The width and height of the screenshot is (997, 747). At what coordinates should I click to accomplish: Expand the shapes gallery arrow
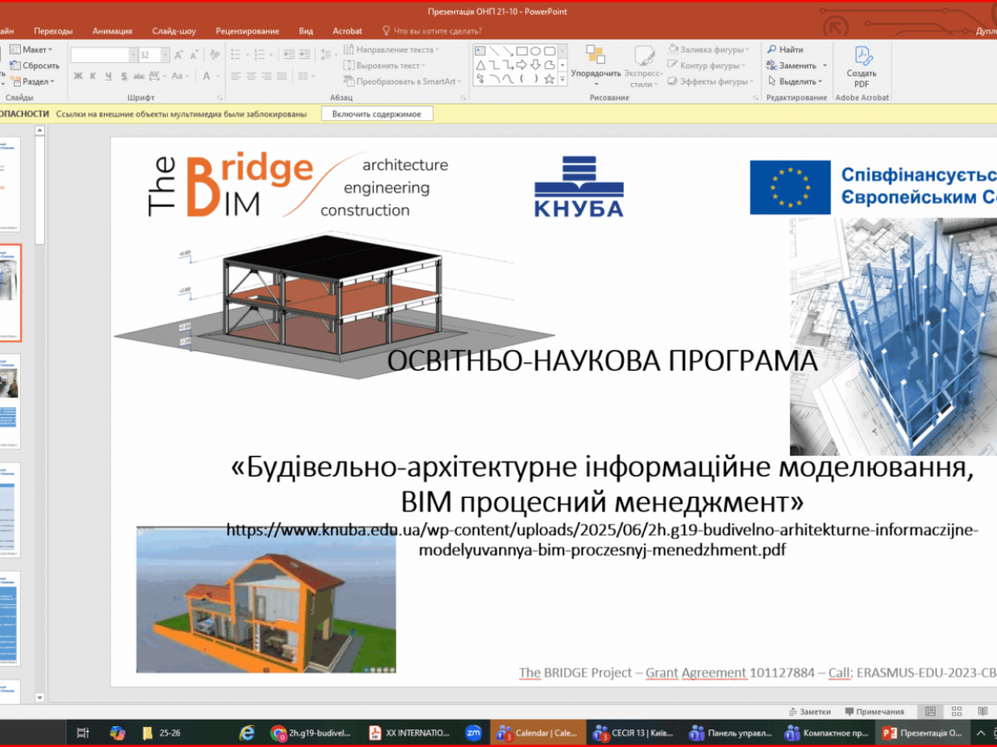pyautogui.click(x=562, y=80)
